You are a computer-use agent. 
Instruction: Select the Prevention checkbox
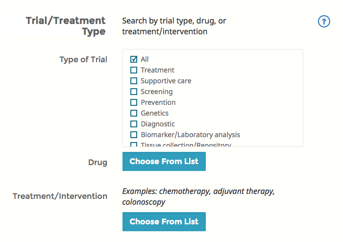tap(134, 102)
